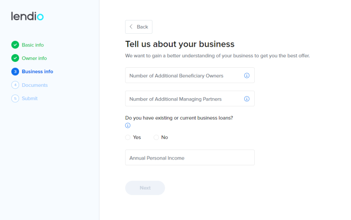351x220 pixels.
Task: Click the Owner info green checkmark icon
Action: tap(15, 58)
